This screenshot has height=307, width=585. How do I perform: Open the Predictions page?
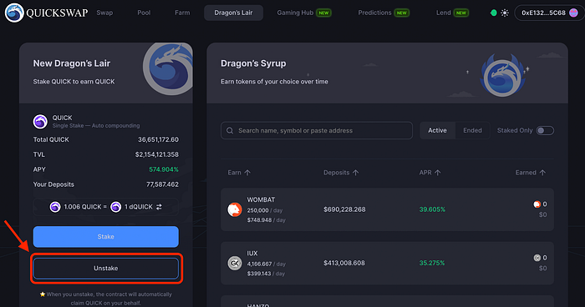point(374,13)
